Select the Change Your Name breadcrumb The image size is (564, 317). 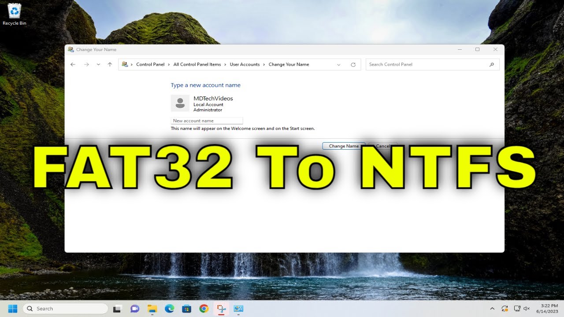(x=289, y=64)
